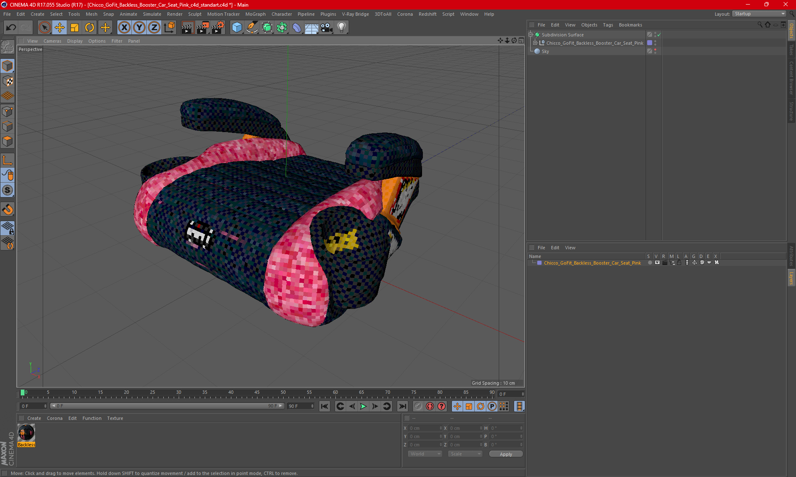This screenshot has height=477, width=796.
Task: Open material manager Texture menu
Action: pos(115,418)
